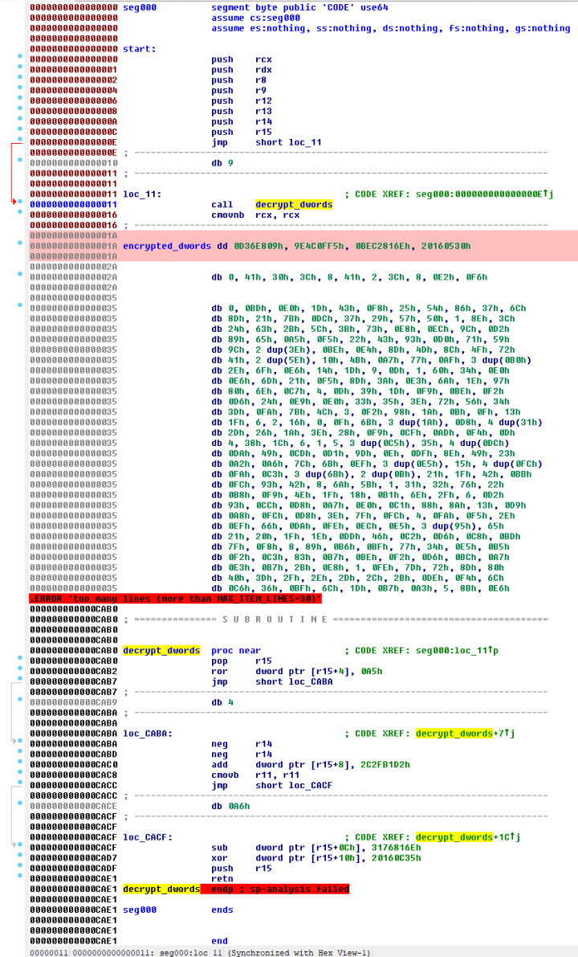Select the 'cmovb r11, r11' instruction
Screen dimensions: 578x957
pyautogui.click(x=255, y=775)
